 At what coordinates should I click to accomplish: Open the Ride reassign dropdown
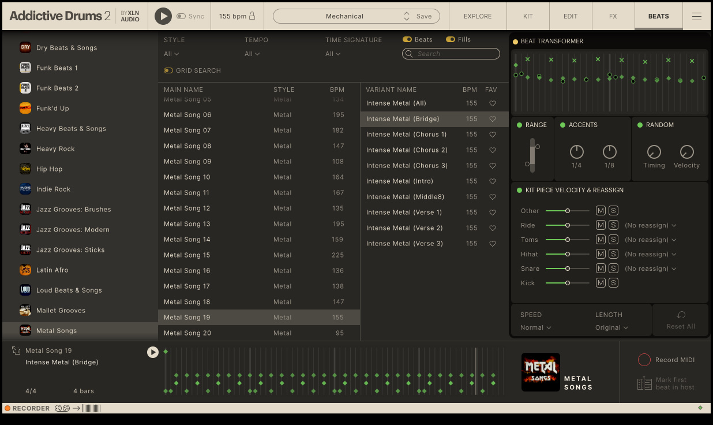coord(650,225)
